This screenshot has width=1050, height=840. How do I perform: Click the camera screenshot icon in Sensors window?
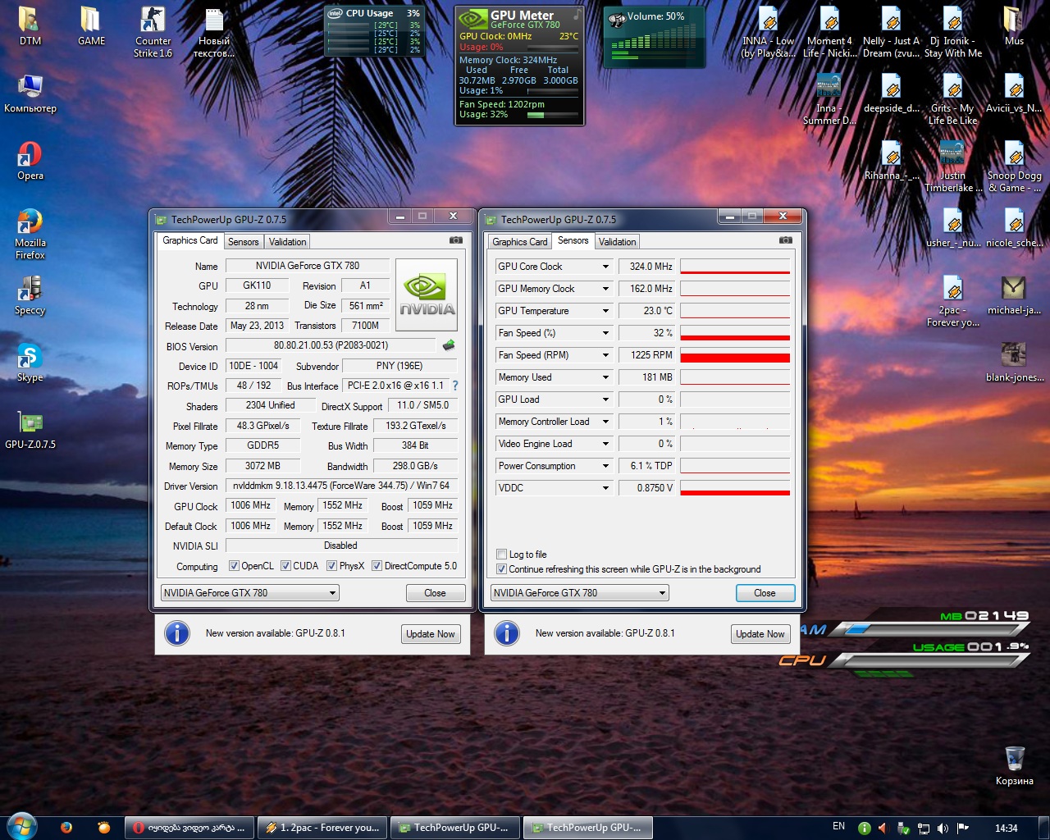[x=785, y=240]
